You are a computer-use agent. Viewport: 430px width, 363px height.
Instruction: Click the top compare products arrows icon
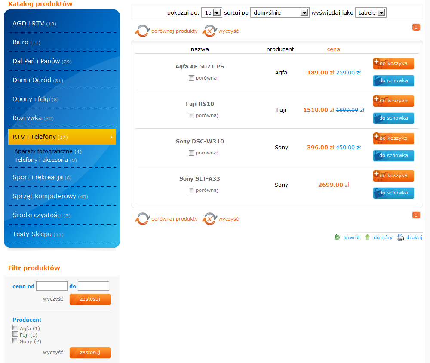142,31
